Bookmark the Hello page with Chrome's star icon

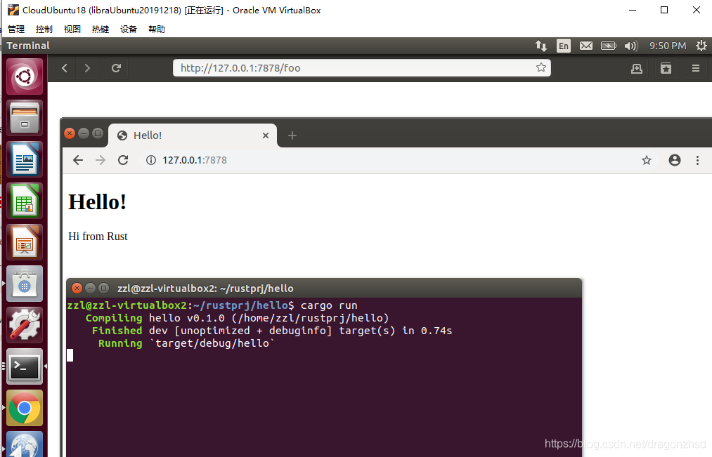click(x=646, y=160)
